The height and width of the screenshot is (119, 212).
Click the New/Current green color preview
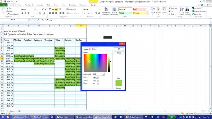(x=119, y=83)
